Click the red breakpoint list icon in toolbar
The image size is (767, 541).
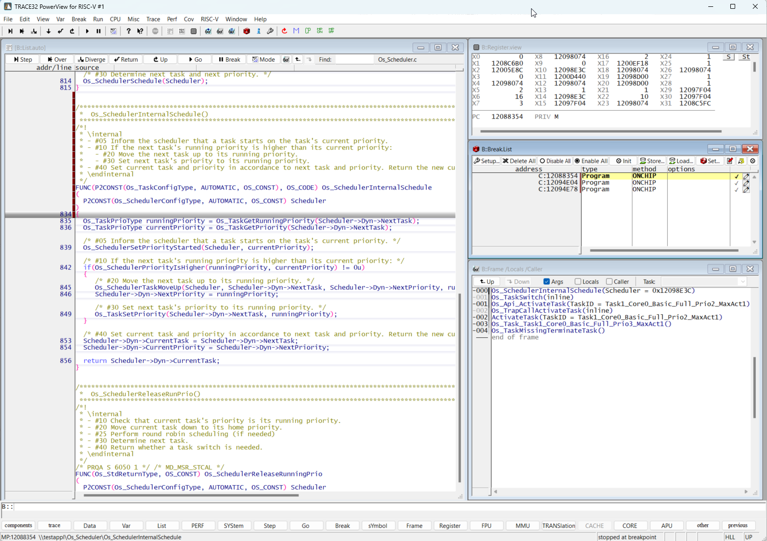pyautogui.click(x=247, y=31)
